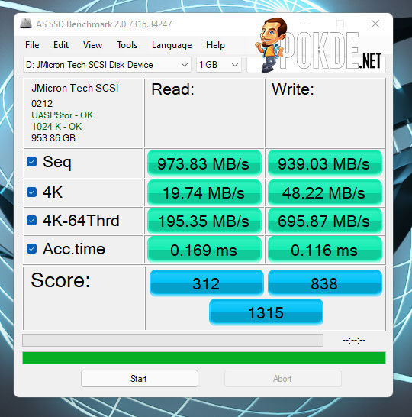The image size is (412, 417).
Task: Click the write access time 0.116 ms
Action: point(324,250)
